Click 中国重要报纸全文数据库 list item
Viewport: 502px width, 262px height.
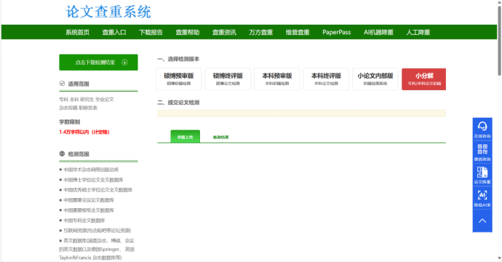tap(89, 210)
